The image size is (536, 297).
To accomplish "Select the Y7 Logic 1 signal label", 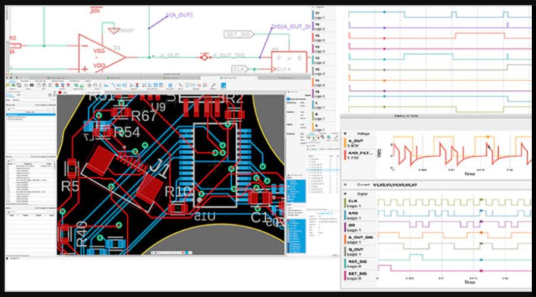I will pos(320,15).
